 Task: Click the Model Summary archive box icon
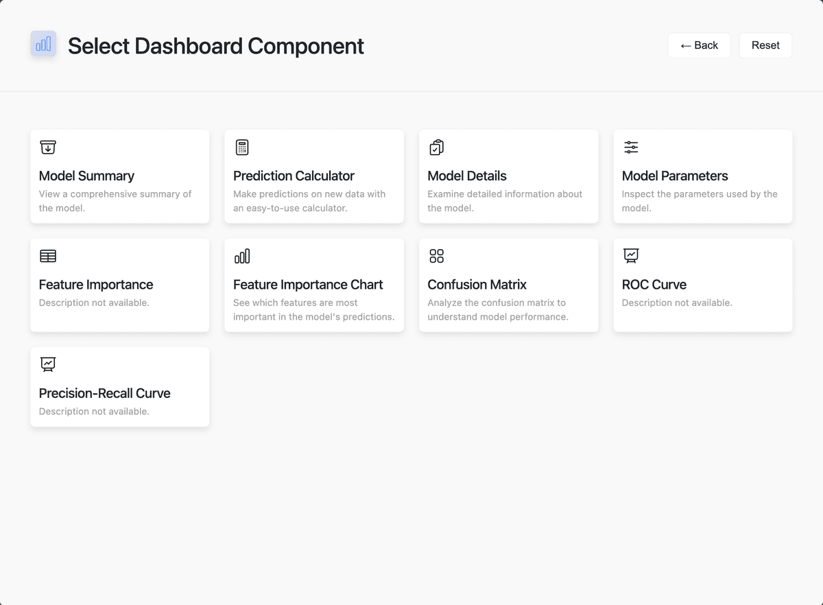click(x=48, y=147)
